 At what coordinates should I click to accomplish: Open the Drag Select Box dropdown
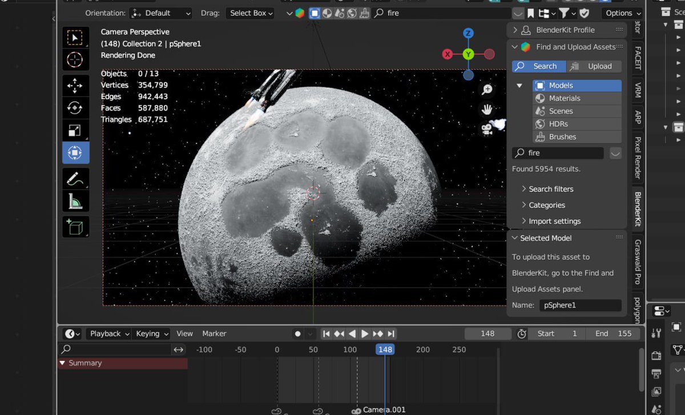[251, 13]
